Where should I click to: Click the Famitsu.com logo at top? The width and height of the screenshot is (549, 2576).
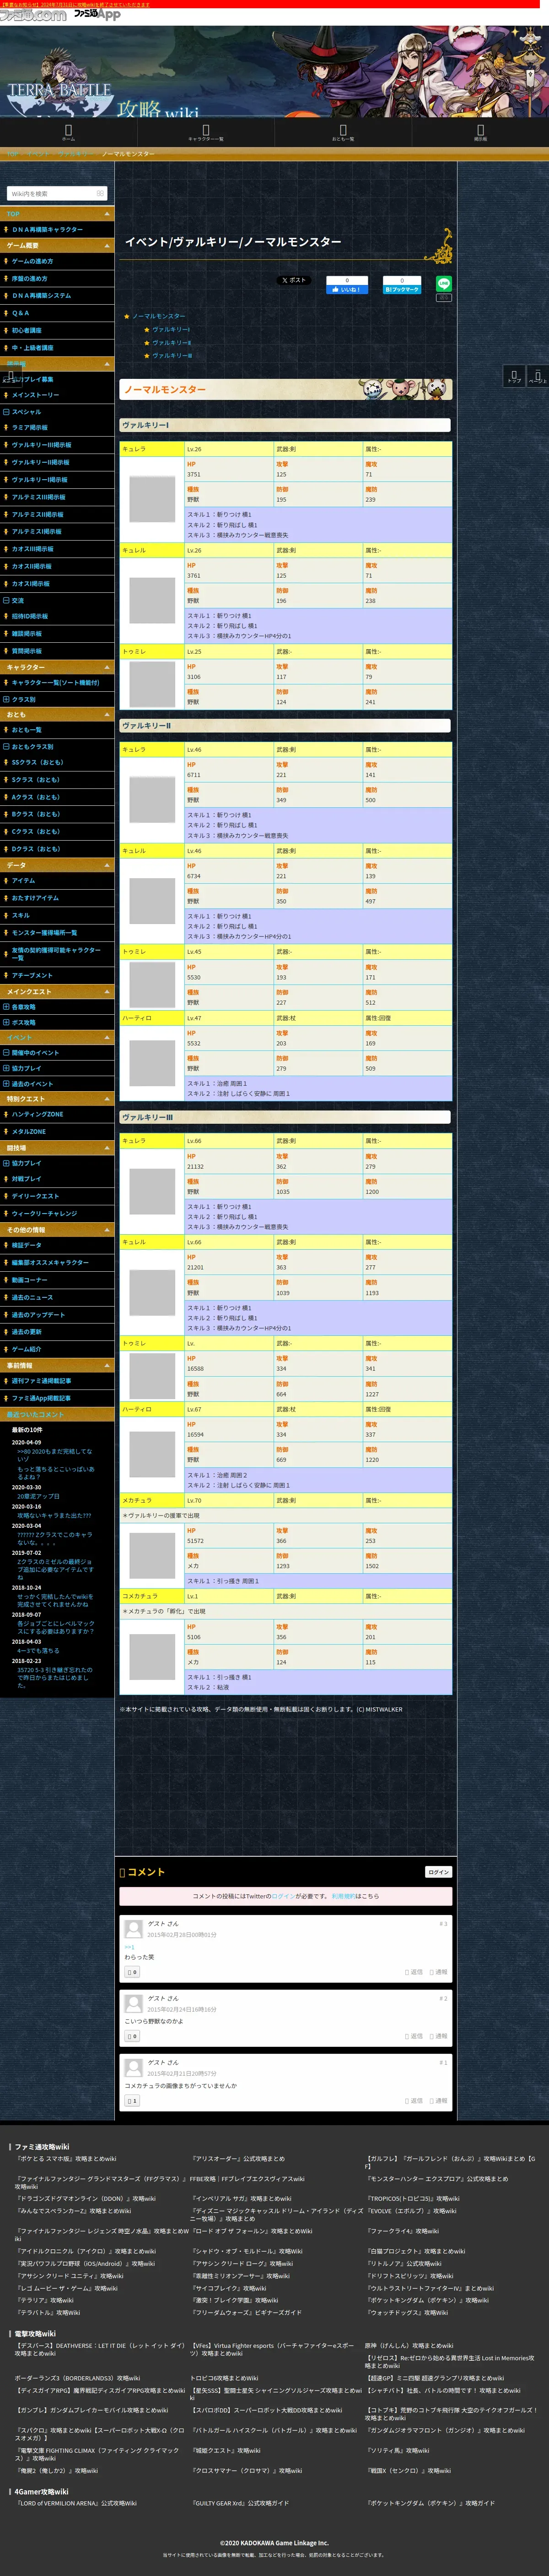click(33, 15)
